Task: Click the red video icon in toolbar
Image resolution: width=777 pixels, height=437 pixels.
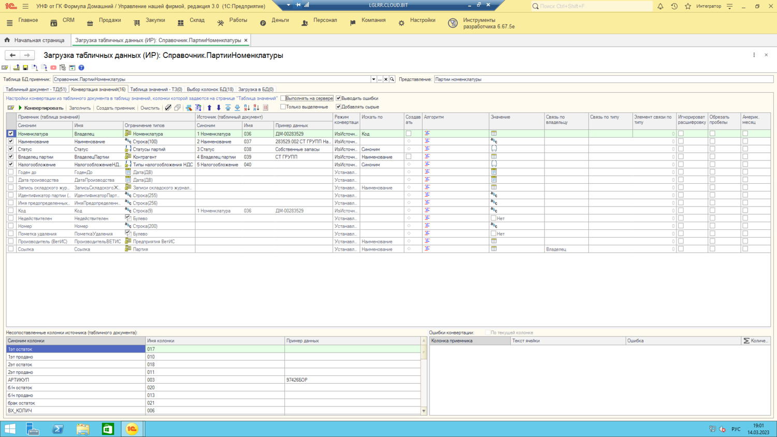Action: click(53, 68)
